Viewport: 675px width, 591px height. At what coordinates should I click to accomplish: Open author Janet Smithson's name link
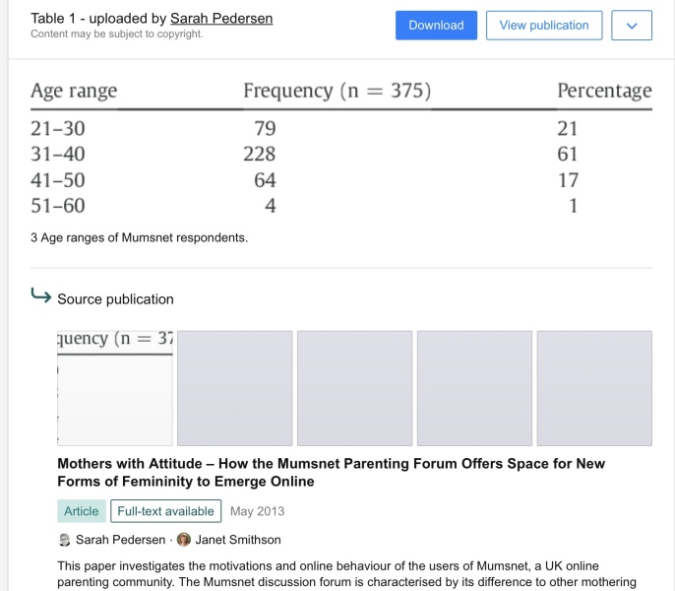click(x=237, y=540)
